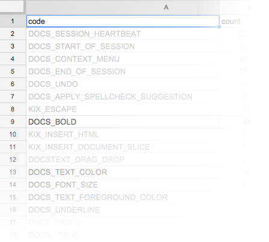
Task: Select row 5 header
Action: 13,71
